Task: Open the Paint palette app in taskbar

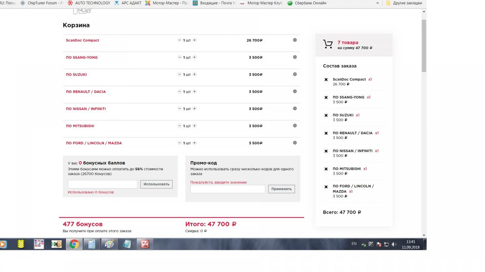Action: point(109,244)
